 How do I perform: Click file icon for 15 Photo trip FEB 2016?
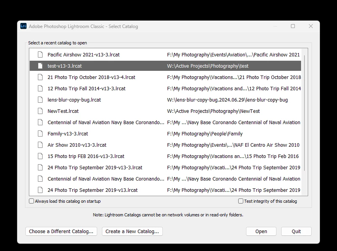pyautogui.click(x=40, y=156)
